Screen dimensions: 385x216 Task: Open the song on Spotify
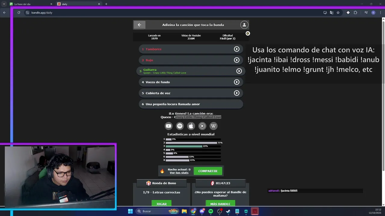coord(180,126)
